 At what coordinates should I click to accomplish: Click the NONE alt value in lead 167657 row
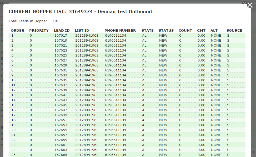216,135
